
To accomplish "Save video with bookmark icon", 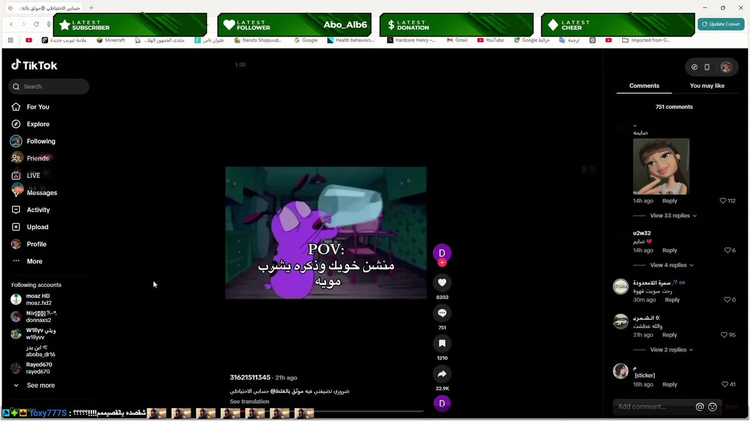I will [x=442, y=343].
